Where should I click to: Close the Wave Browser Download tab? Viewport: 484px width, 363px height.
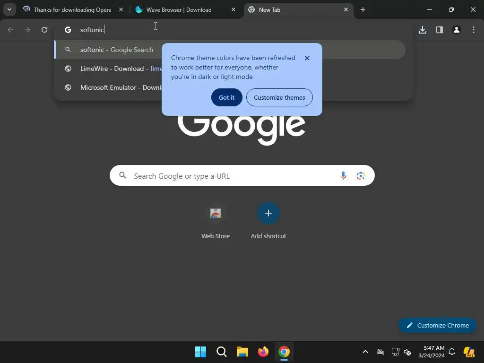tap(233, 9)
